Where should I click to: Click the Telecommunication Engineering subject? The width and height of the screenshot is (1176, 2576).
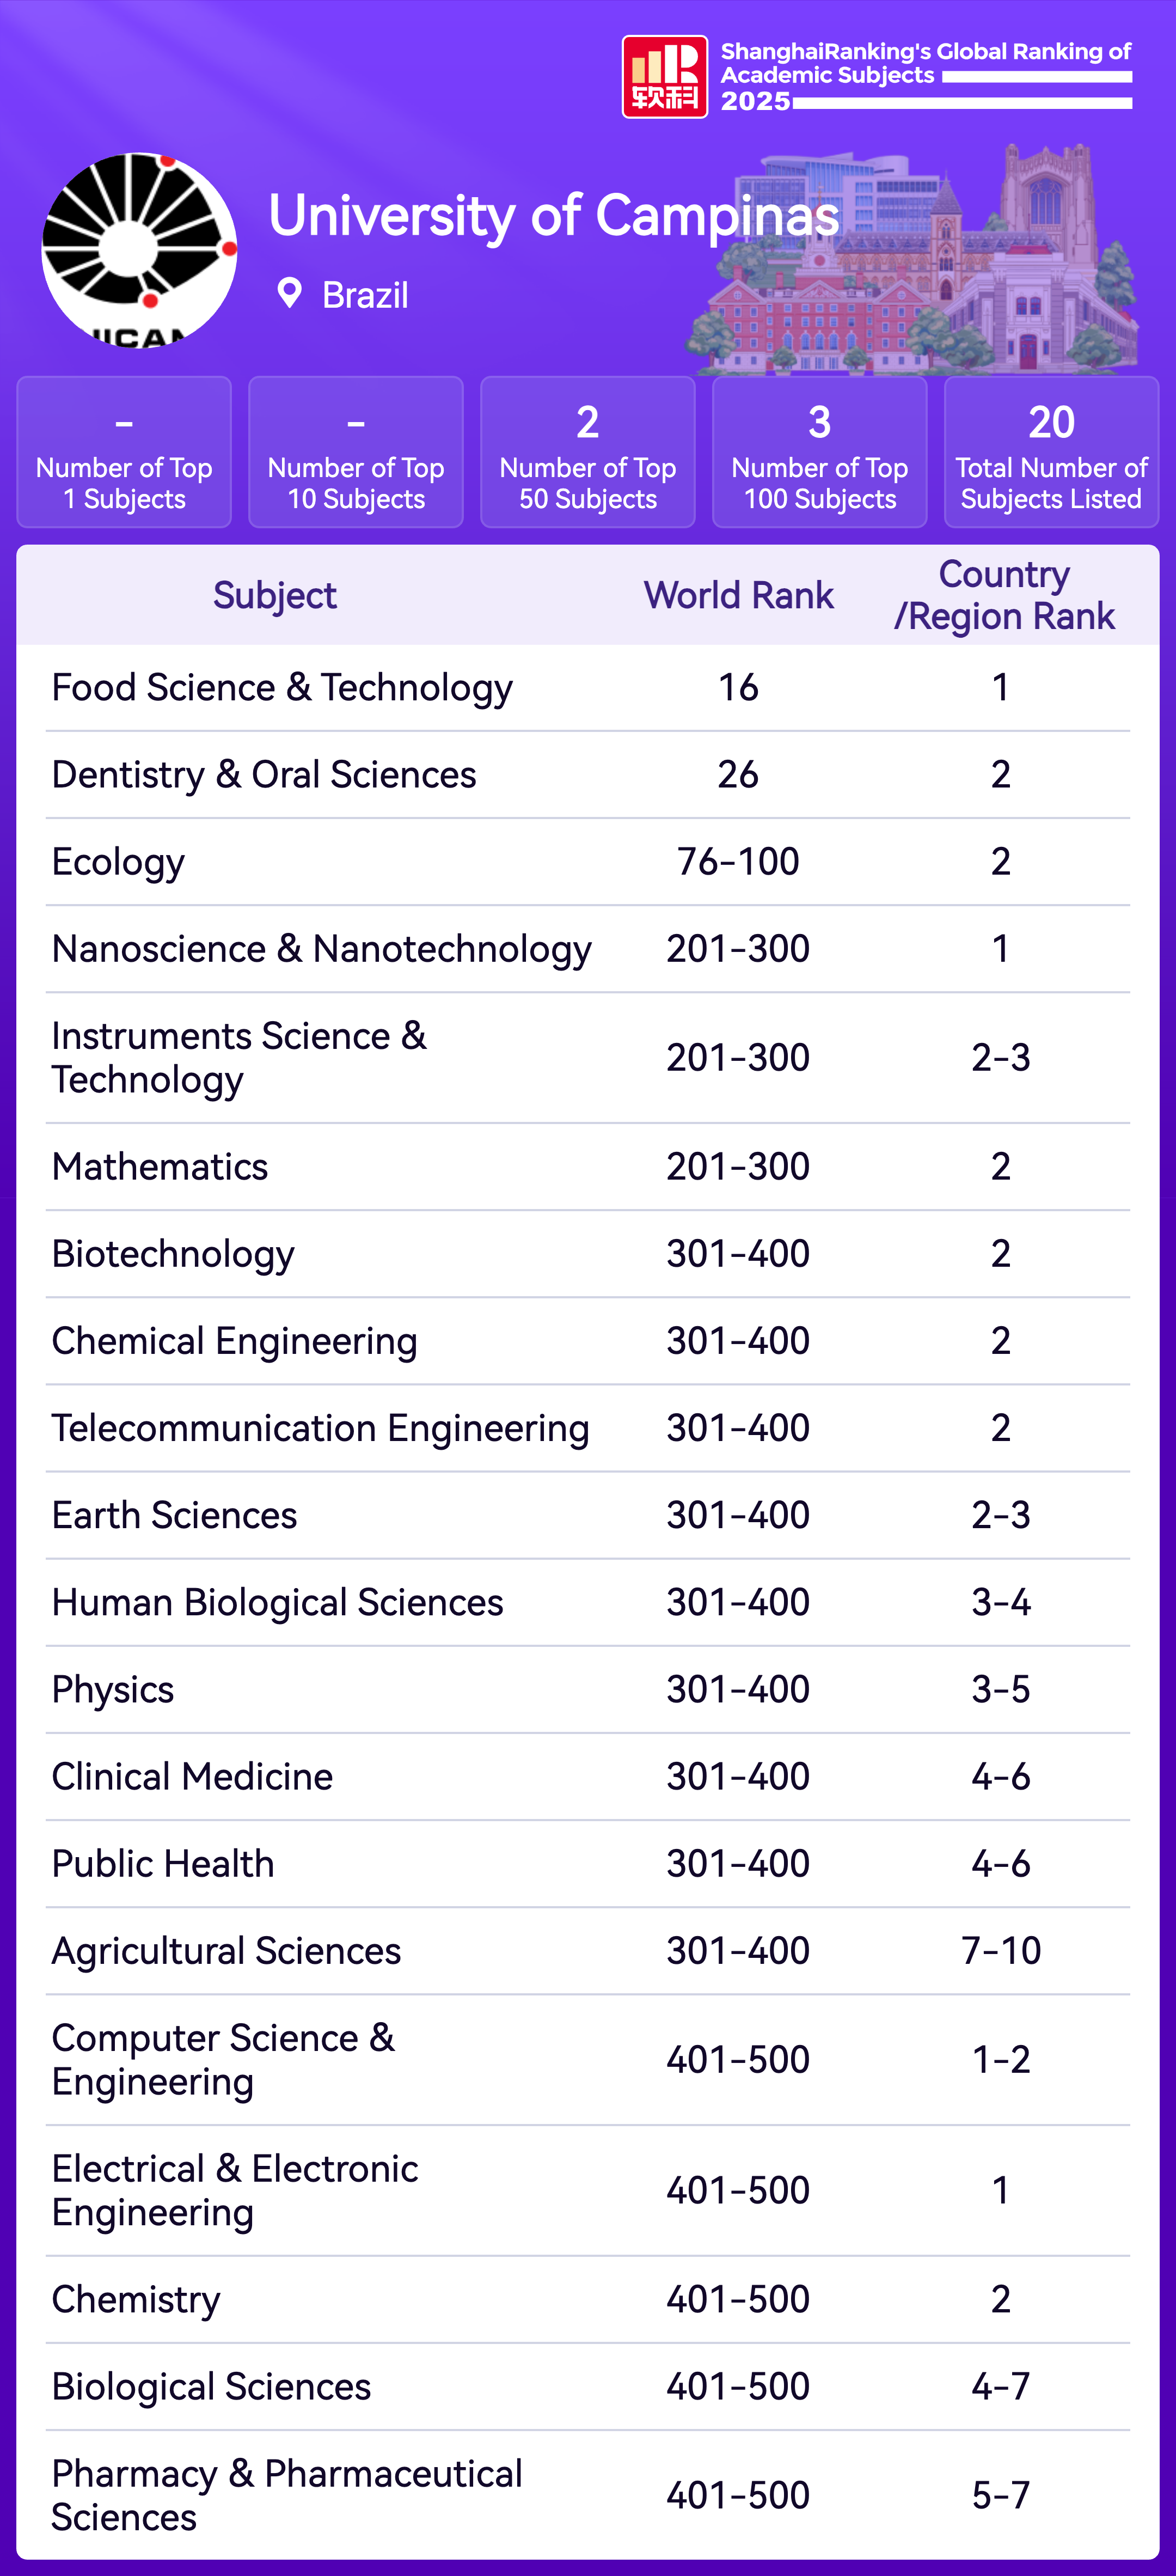(x=320, y=1428)
